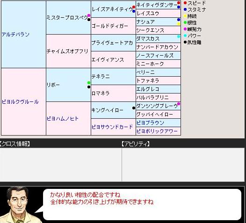Image resolution: width=246 pixels, height=223 pixels.
Task: Select the チャイムズオブフリーダム pedigree cell
Action: (x=68, y=51)
